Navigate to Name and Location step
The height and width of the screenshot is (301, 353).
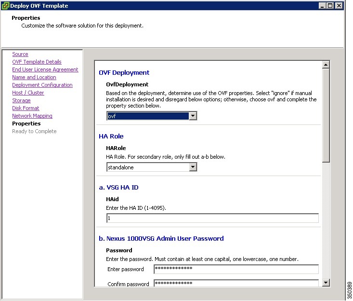[34, 77]
